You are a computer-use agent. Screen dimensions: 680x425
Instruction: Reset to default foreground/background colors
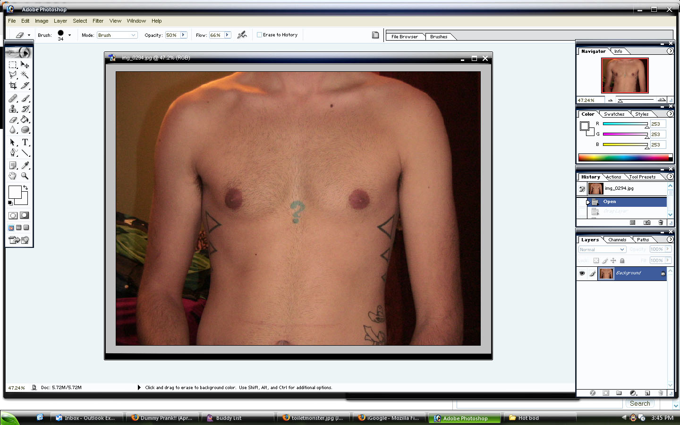(10, 203)
